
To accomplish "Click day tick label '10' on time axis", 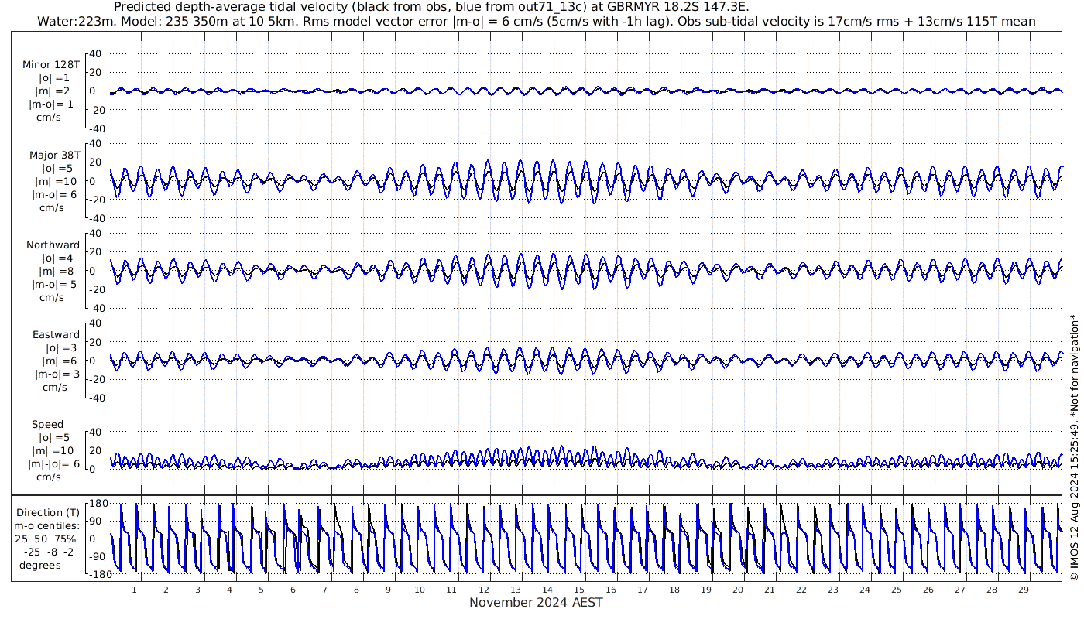I will [419, 589].
